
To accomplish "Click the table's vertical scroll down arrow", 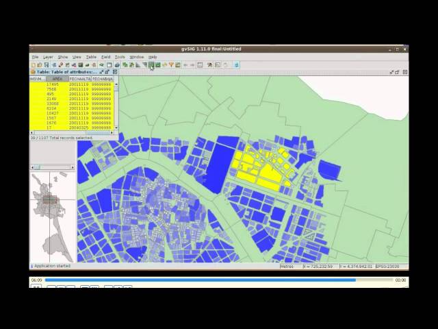I will tap(116, 128).
